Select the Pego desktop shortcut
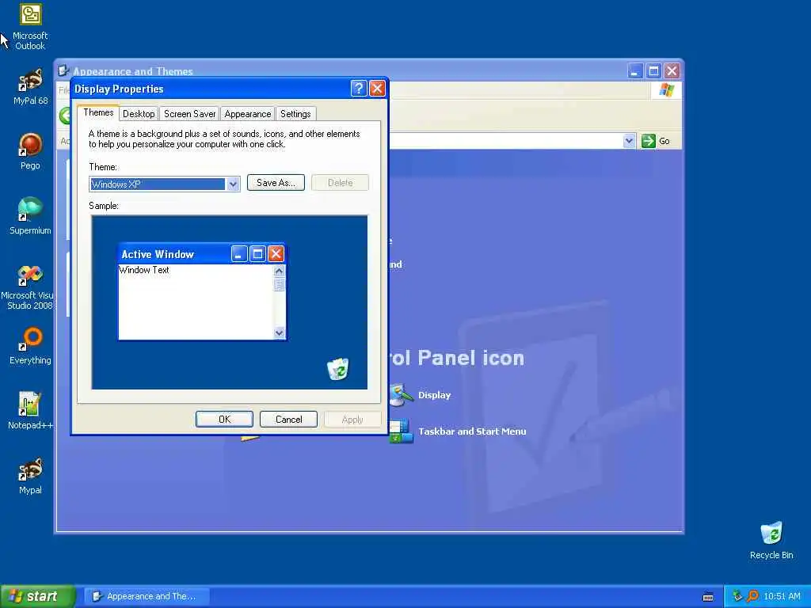The width and height of the screenshot is (811, 608). (x=30, y=151)
